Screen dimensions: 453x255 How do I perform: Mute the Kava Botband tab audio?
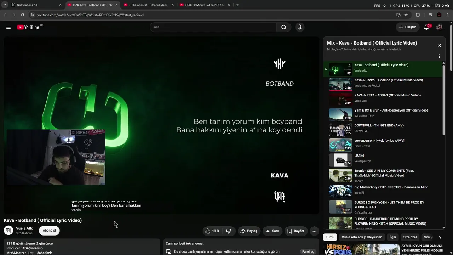pyautogui.click(x=111, y=5)
